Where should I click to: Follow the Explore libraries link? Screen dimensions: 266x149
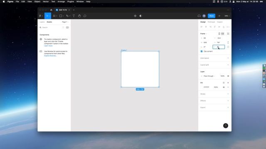pos(50,56)
